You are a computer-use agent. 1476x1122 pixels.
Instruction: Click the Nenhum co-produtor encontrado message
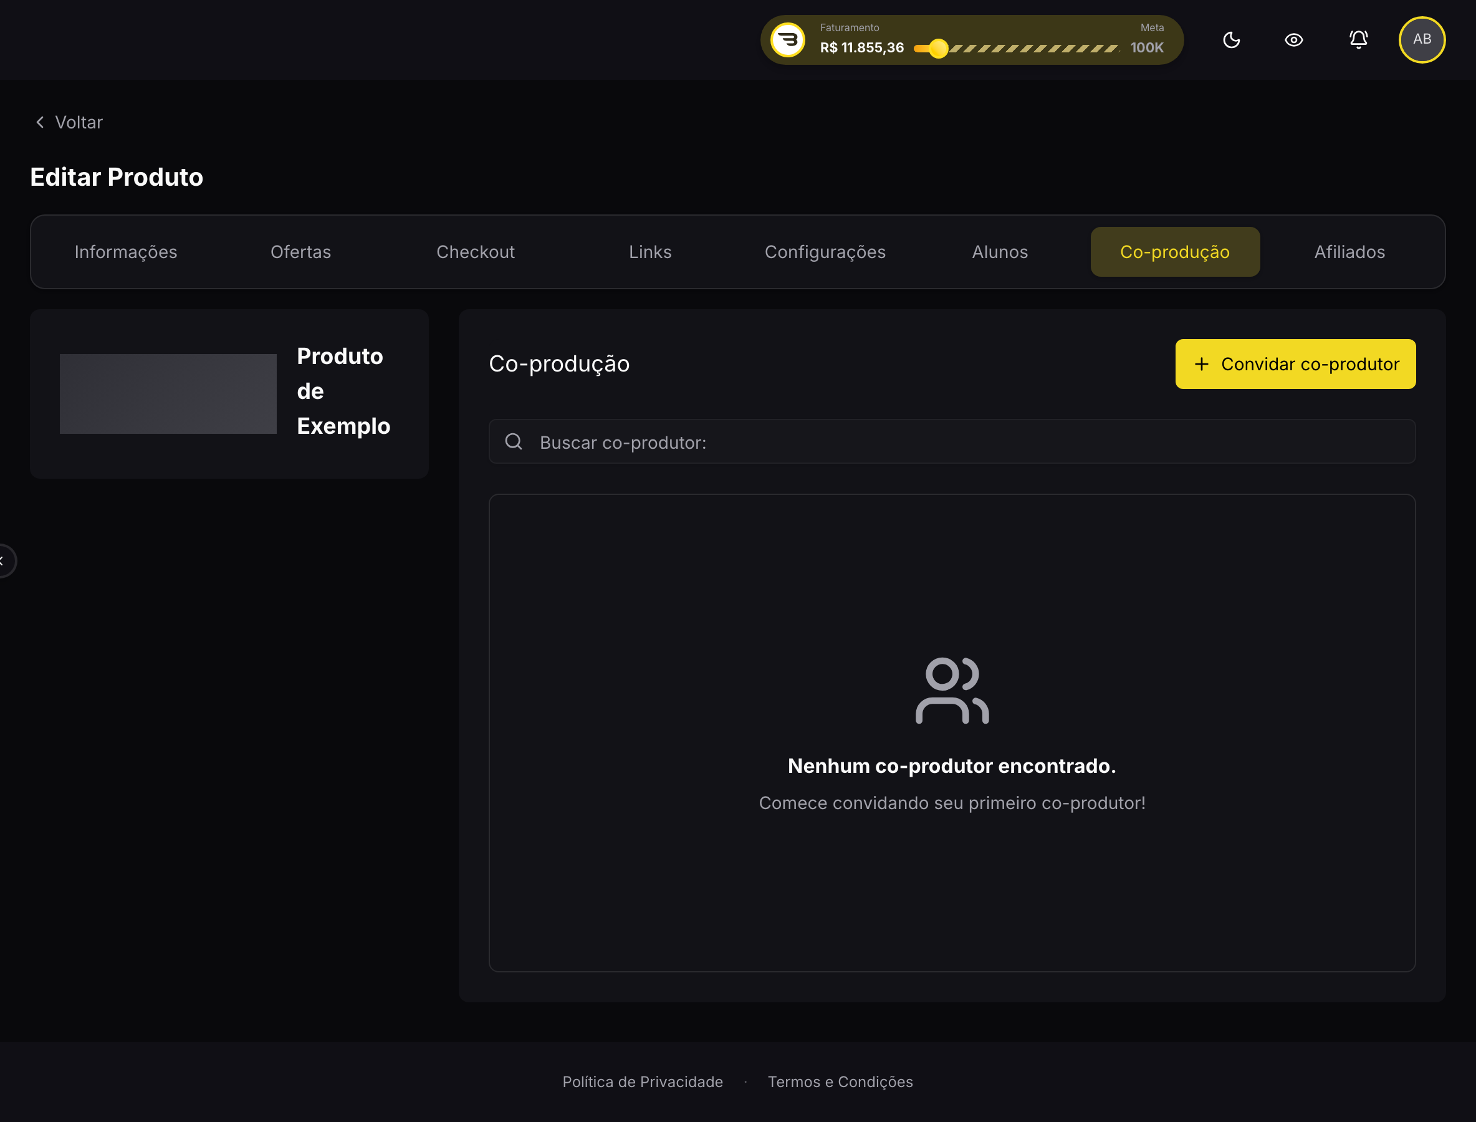pos(952,766)
